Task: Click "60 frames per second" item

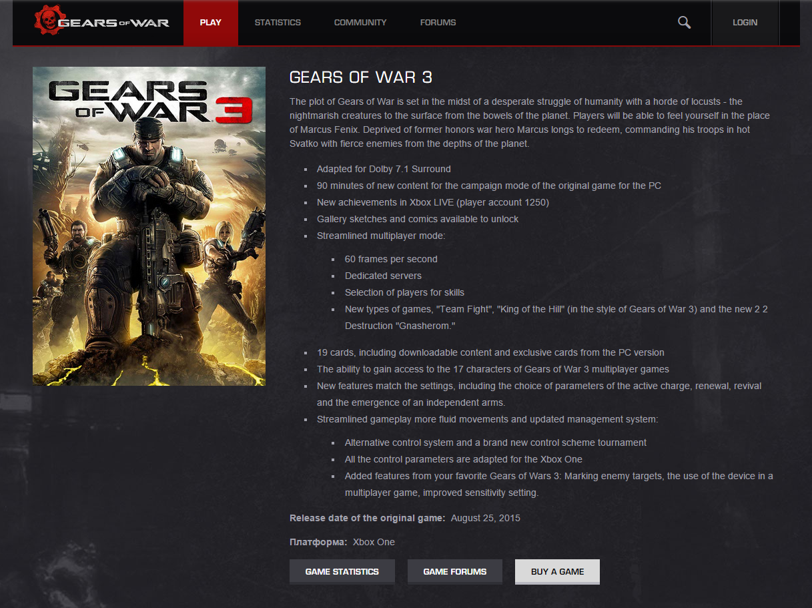Action: [x=391, y=259]
